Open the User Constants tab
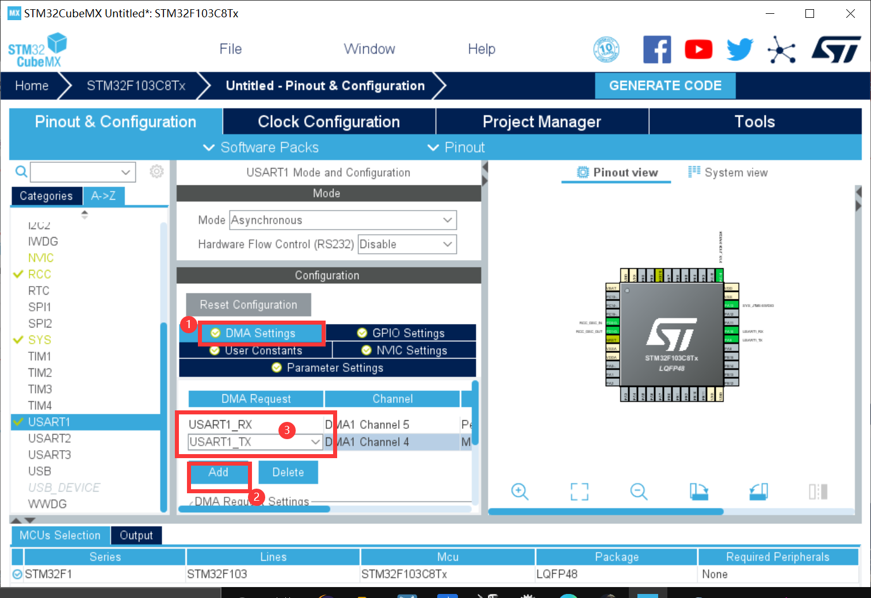Screen dimensions: 871x598 point(255,351)
